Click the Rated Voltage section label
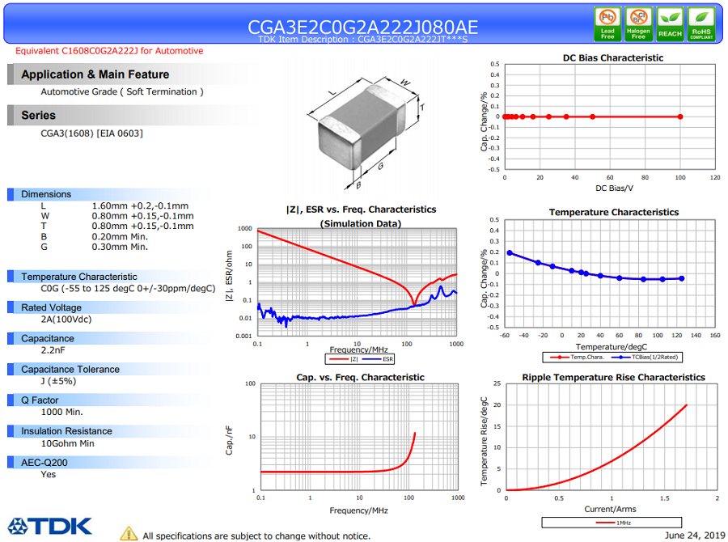 coord(51,307)
